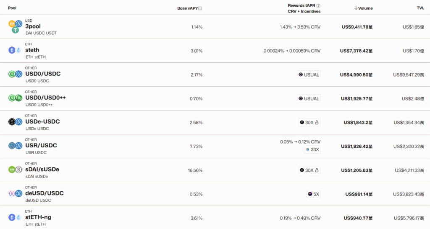Open the USD0/USDC pool link
The image size is (430, 229).
(x=43, y=74)
